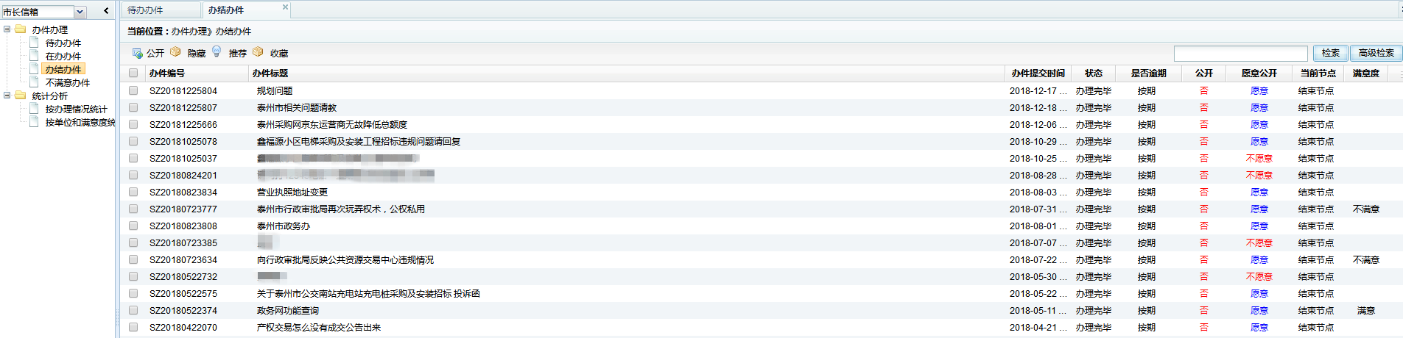
Task: Toggle the select-all checkbox in table header
Action: pyautogui.click(x=133, y=73)
